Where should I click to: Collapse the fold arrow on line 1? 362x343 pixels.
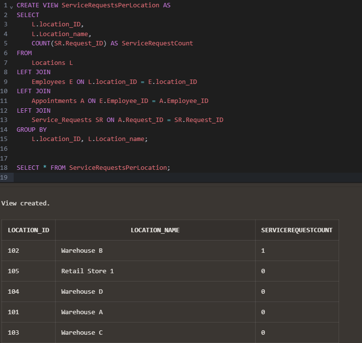[x=11, y=7]
